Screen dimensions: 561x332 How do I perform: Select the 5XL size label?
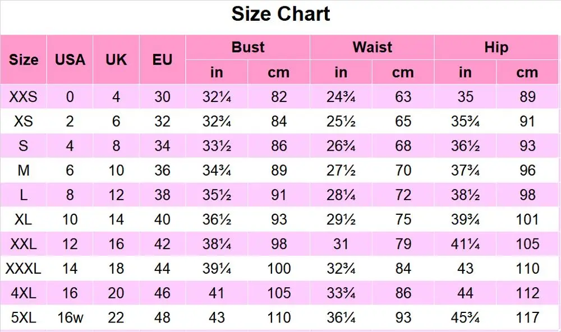point(24,318)
